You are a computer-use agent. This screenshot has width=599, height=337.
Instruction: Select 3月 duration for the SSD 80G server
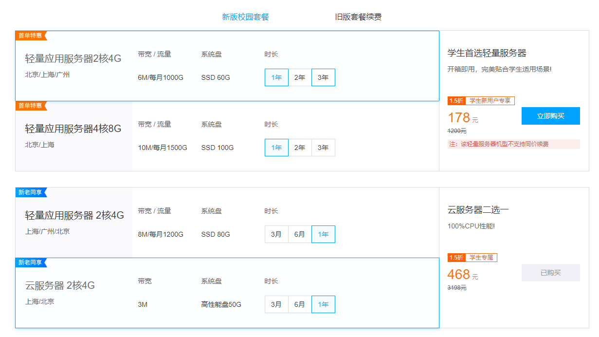(x=276, y=234)
